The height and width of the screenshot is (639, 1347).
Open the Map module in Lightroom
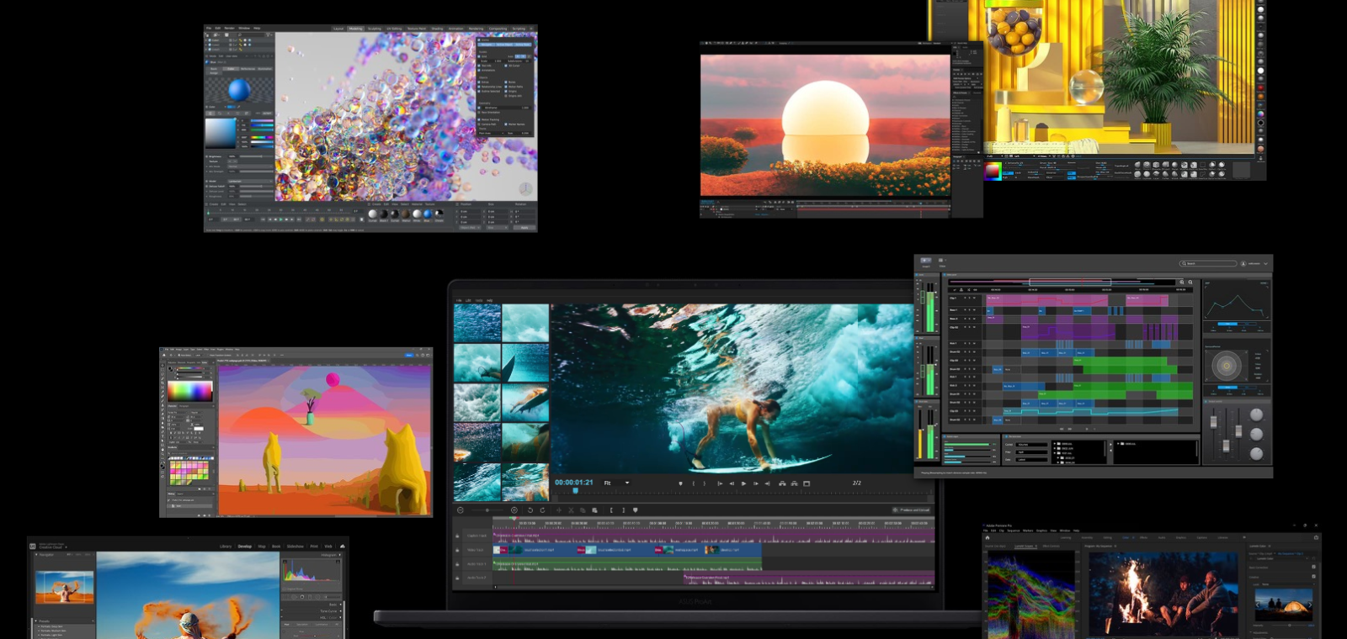(x=262, y=547)
